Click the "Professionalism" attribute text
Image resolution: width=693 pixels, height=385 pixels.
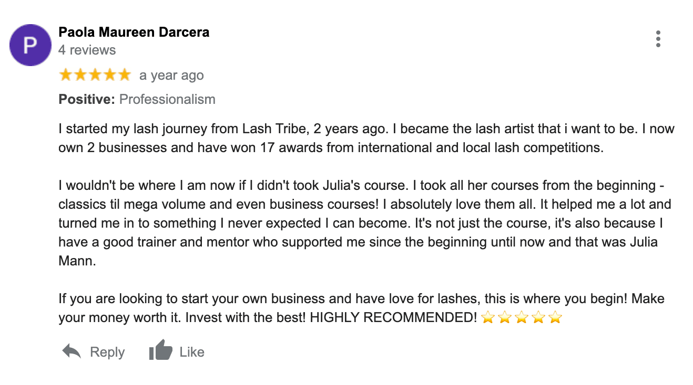click(167, 99)
